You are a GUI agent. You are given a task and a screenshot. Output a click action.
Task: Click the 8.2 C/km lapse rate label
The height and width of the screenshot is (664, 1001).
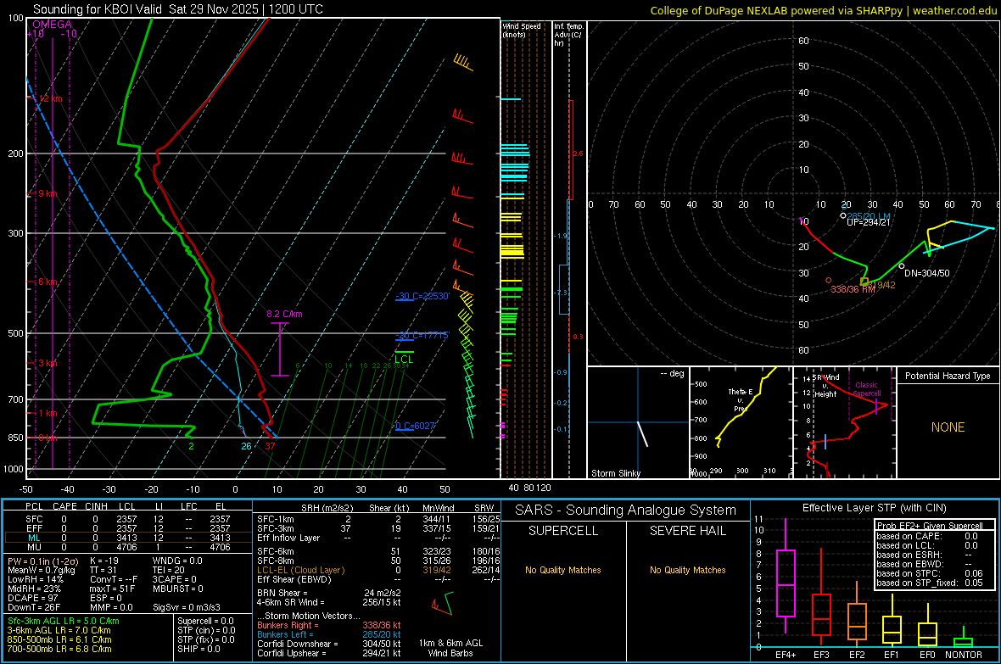(x=285, y=314)
